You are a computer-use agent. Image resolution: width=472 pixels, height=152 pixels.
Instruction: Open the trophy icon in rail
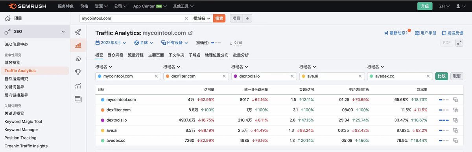click(x=78, y=72)
